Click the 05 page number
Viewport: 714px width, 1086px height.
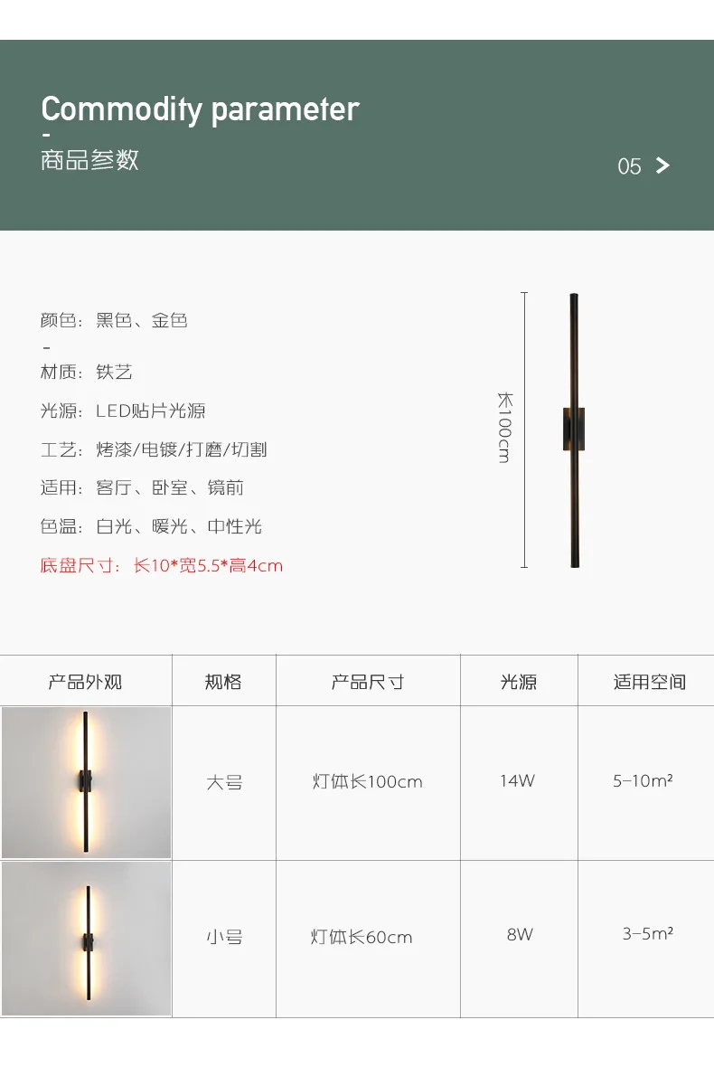pos(629,166)
